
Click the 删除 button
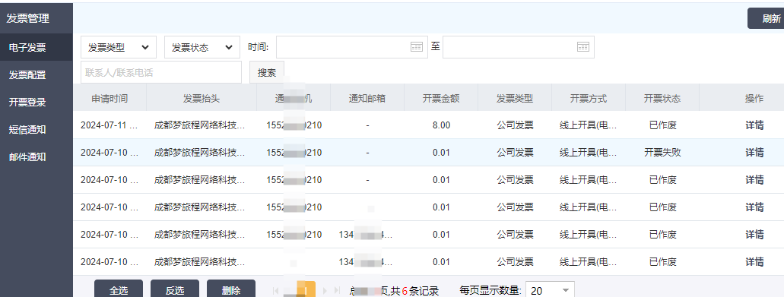231,290
